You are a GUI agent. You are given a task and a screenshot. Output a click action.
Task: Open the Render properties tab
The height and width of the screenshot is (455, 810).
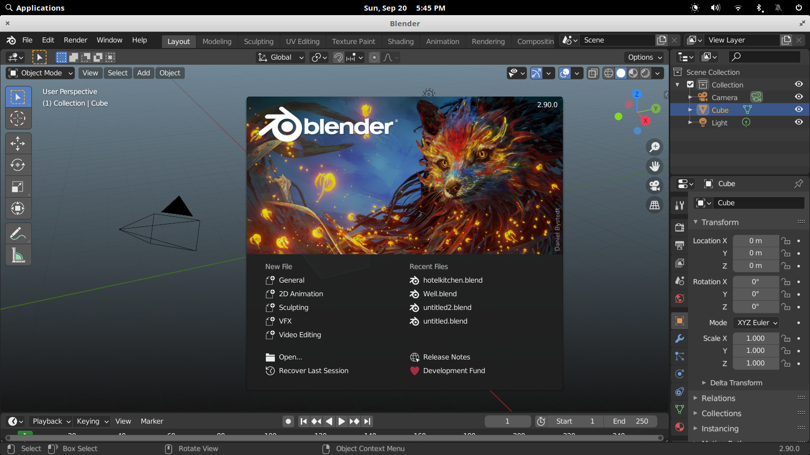click(x=679, y=227)
